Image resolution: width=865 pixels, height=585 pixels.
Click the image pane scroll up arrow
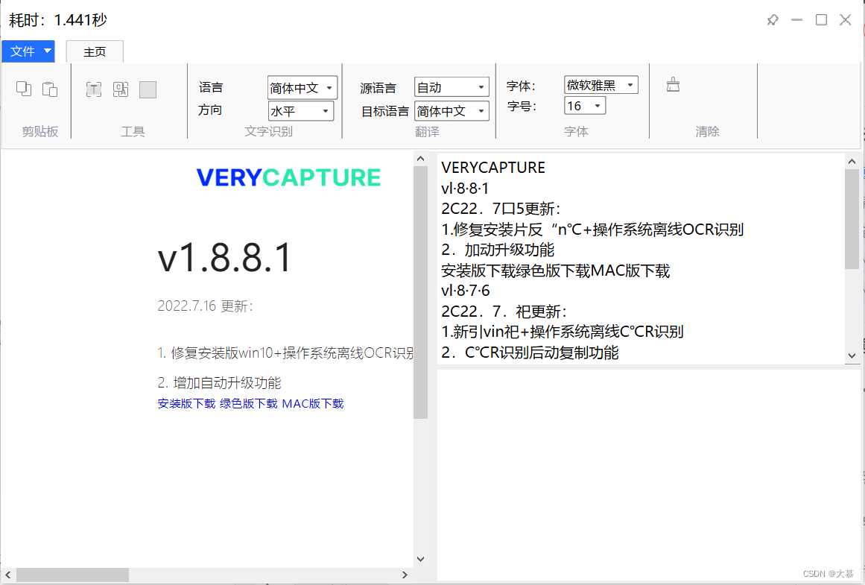(420, 159)
